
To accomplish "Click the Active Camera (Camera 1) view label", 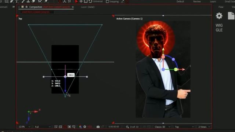I will 129,19.
